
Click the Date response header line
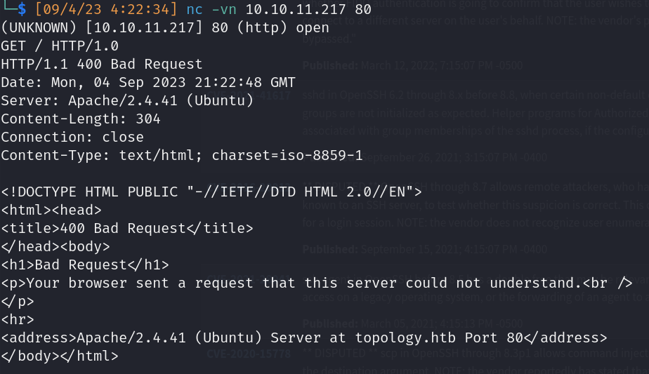click(148, 83)
